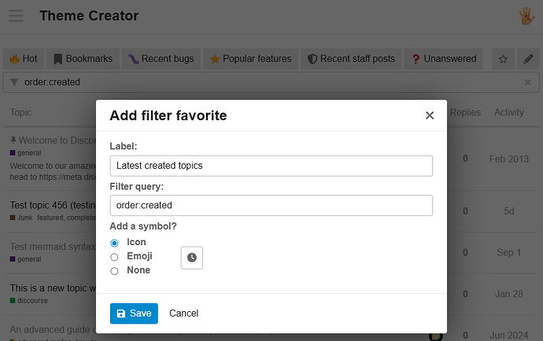Image resolution: width=543 pixels, height=341 pixels.
Task: Open the Test topic 456 link
Action: coord(53,205)
